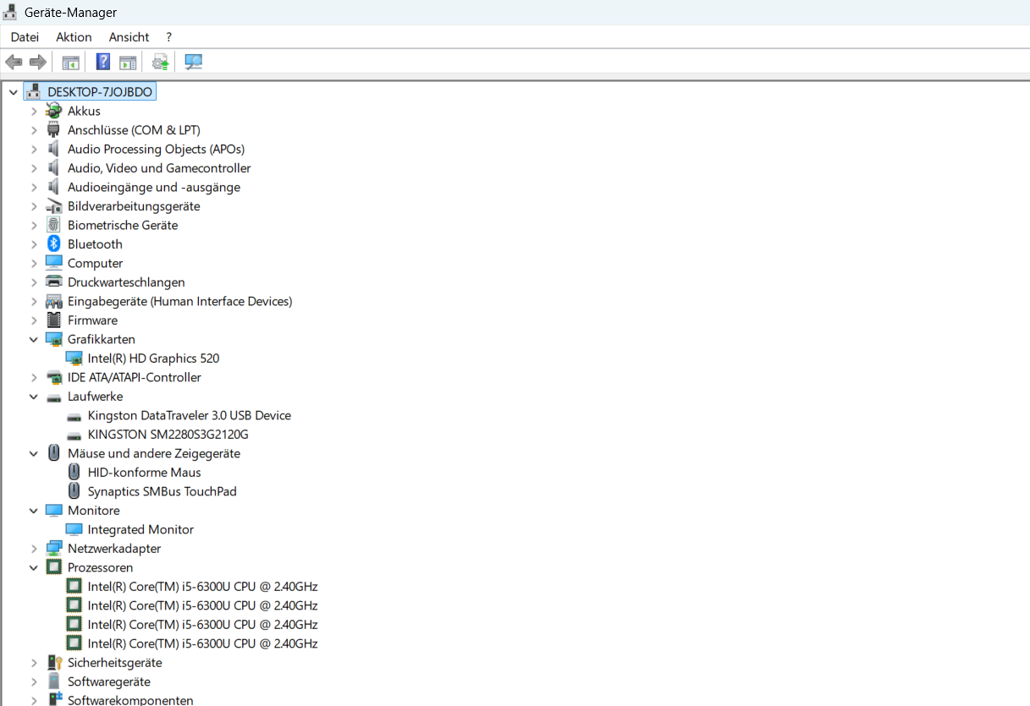Click the Eingabegeräte HID icon
Viewport: 1030px width, 706px height.
click(54, 301)
